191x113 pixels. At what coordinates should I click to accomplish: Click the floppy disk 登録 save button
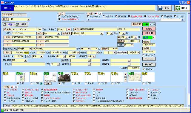point(165,8)
